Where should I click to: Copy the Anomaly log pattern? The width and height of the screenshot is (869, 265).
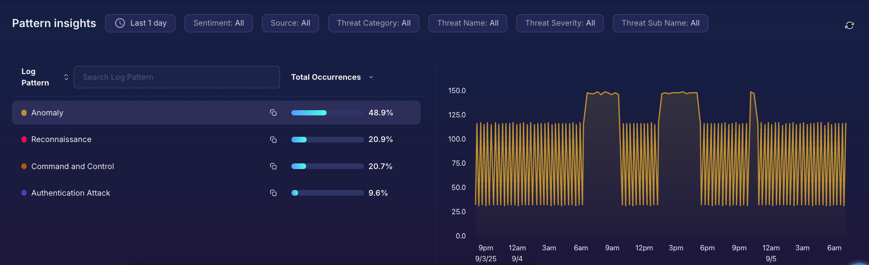(273, 113)
